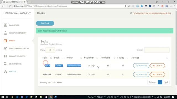The image size is (177, 99).
Task: Click the Search Books magnifier icon
Action: [x=5, y=64]
